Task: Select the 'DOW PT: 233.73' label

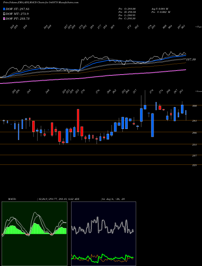Action: point(17,19)
